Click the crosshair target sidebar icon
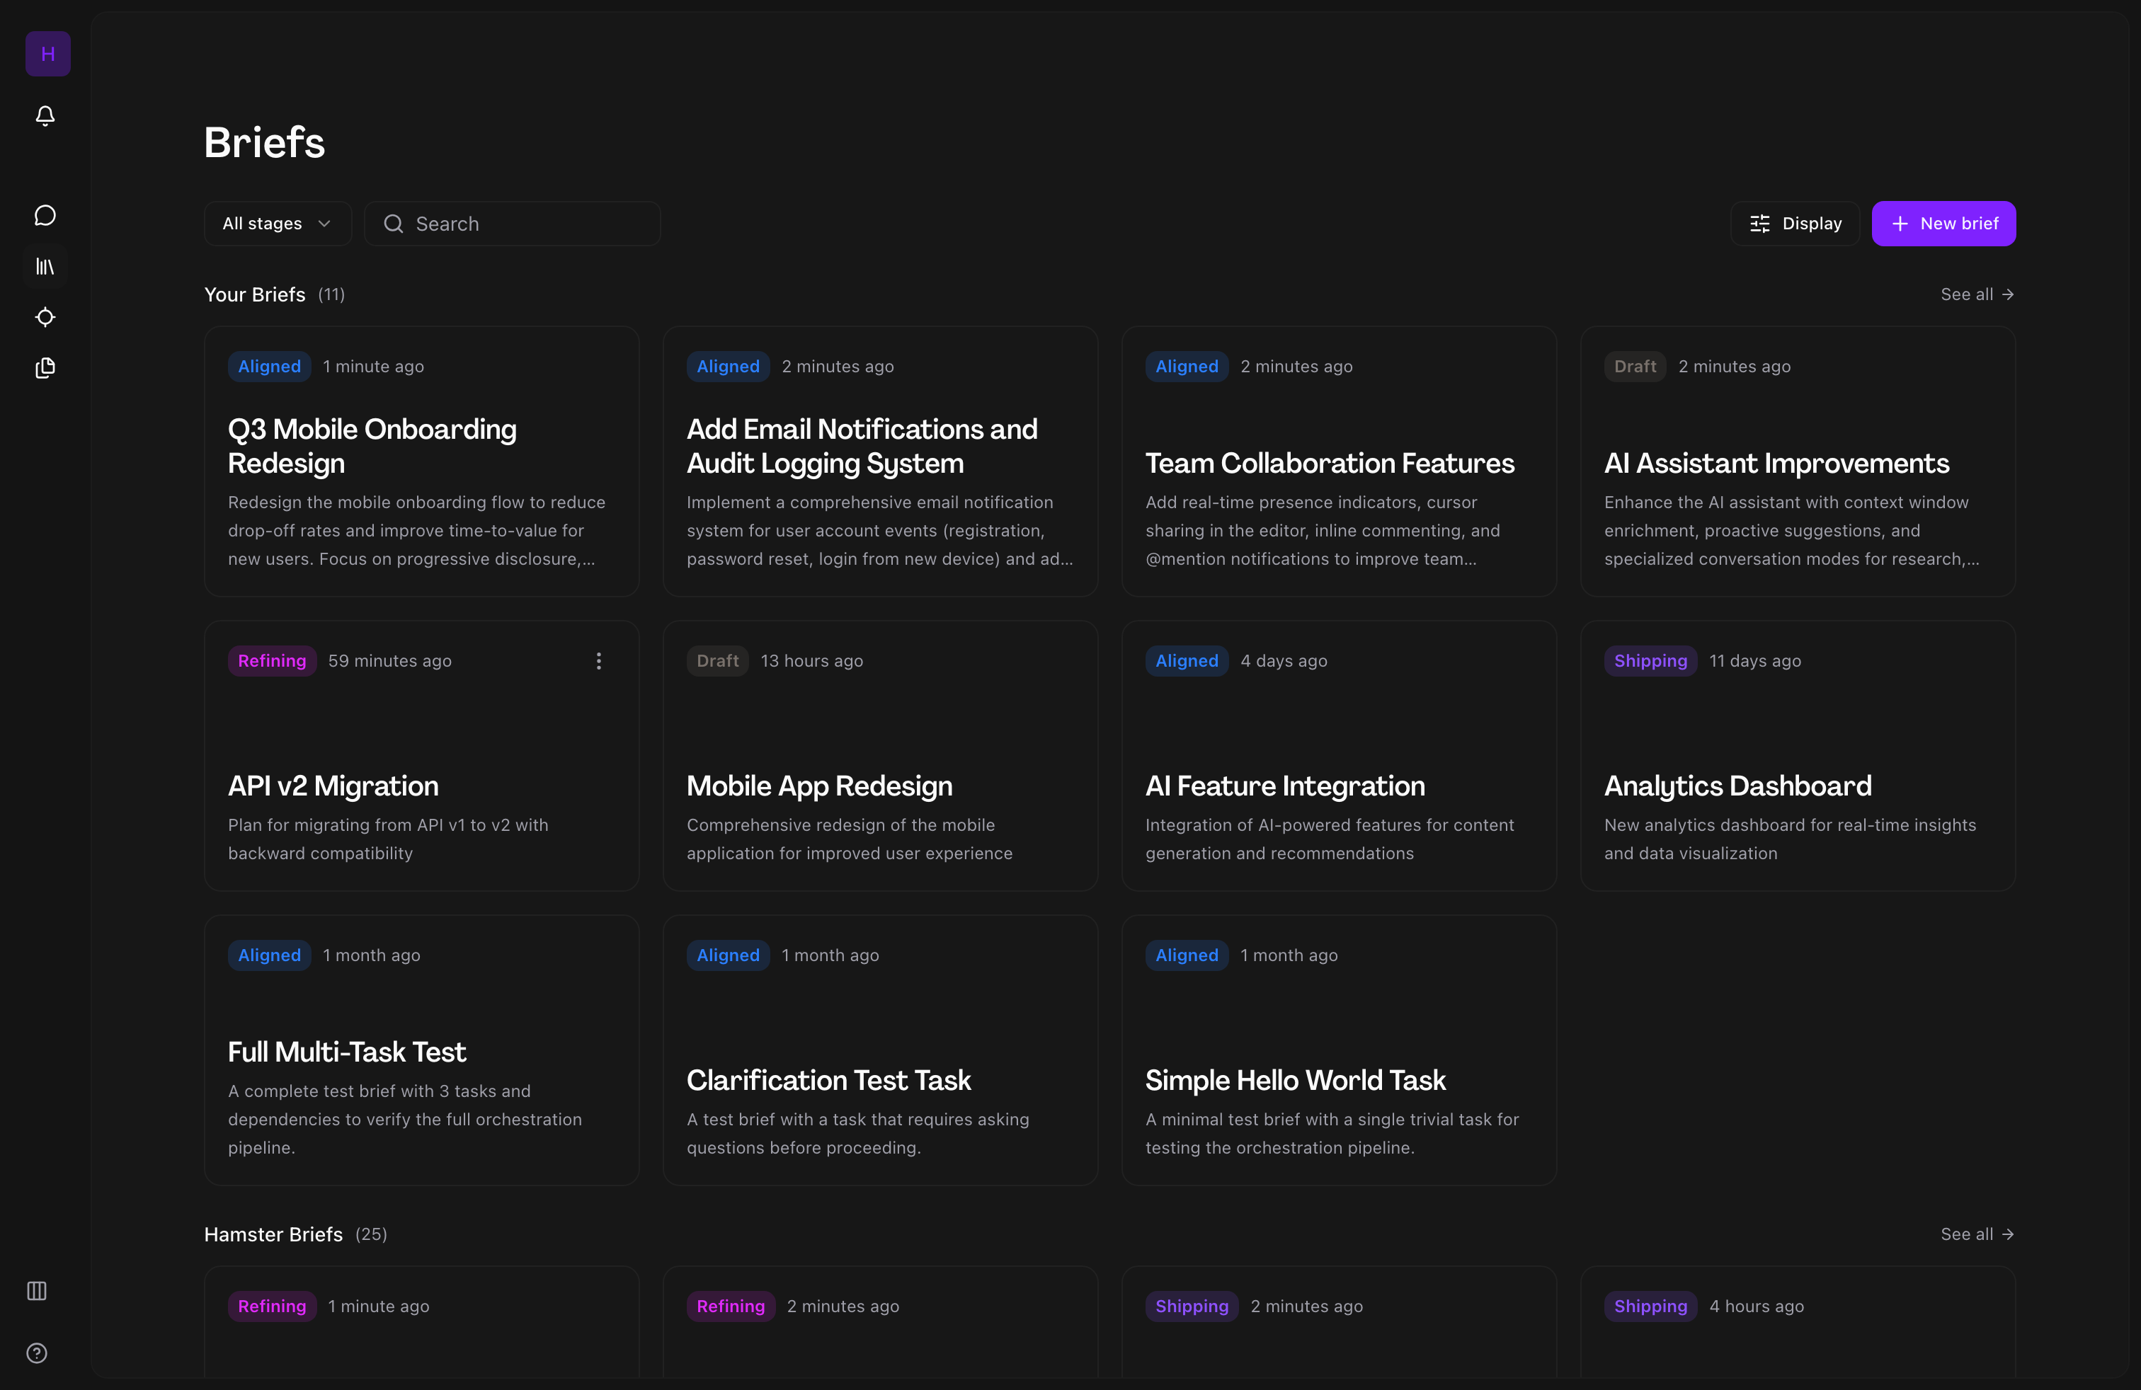Viewport: 2141px width, 1390px height. [x=45, y=317]
